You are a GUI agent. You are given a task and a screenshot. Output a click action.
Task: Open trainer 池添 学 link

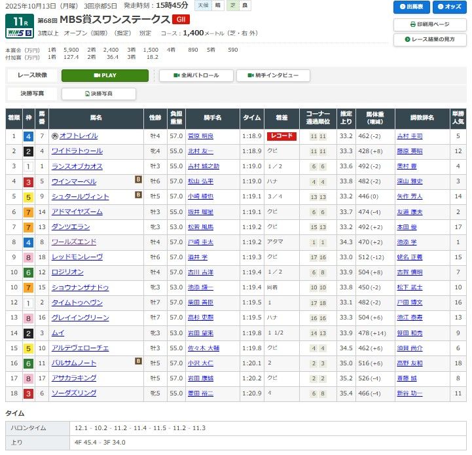[x=407, y=242]
